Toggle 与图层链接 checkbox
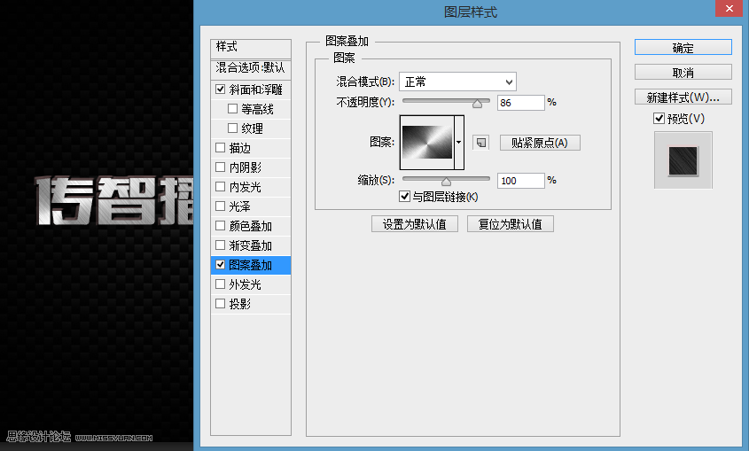 click(404, 196)
